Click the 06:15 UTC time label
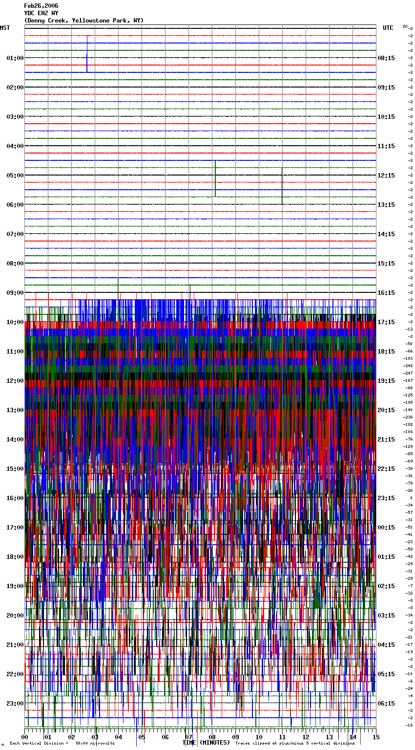415x750 pixels. (386, 703)
